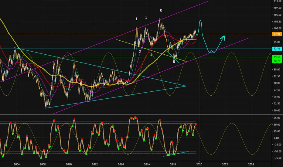The height and width of the screenshot is (167, 283).
Task: Click the 2020 label on time axis
Action: tap(199, 164)
